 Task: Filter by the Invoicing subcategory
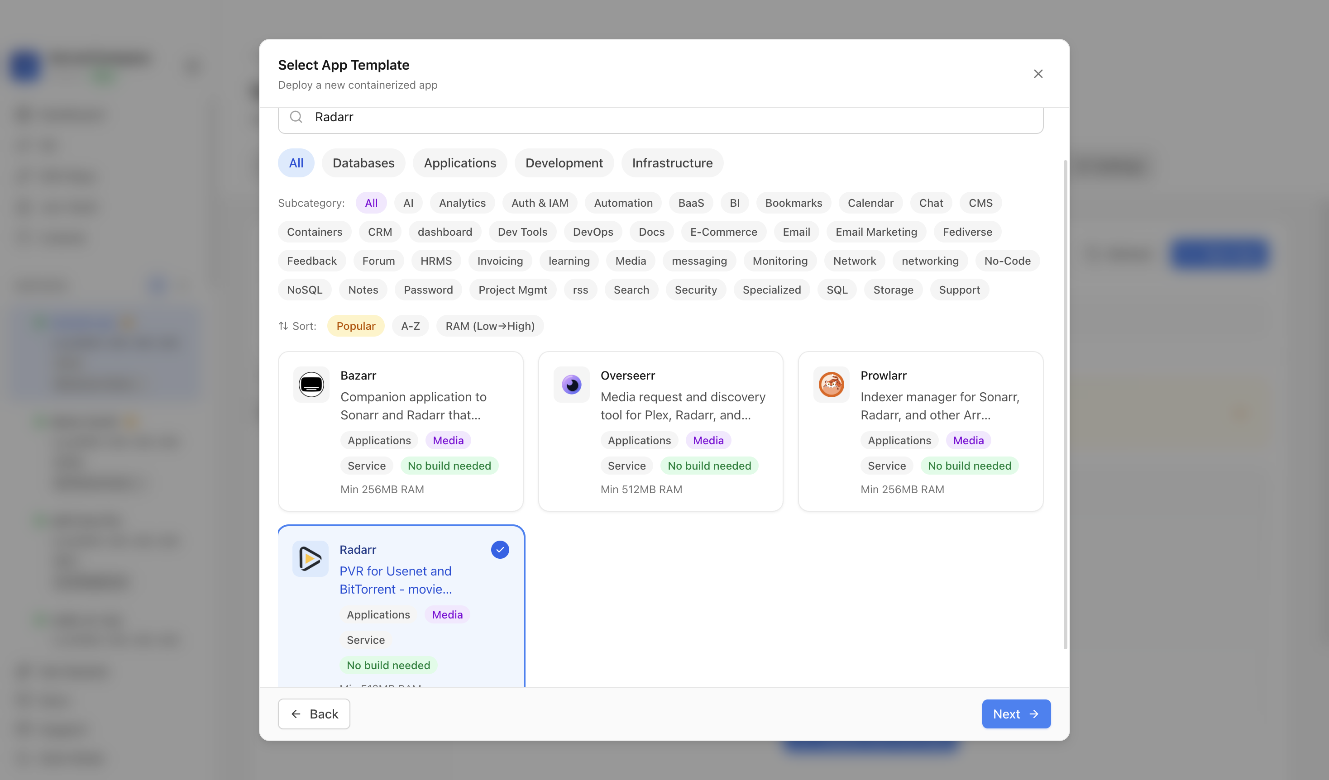coord(500,261)
